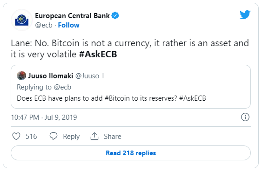Screen dimensions: 262x172
Task: Click the 516 likes count
Action: [31, 137]
